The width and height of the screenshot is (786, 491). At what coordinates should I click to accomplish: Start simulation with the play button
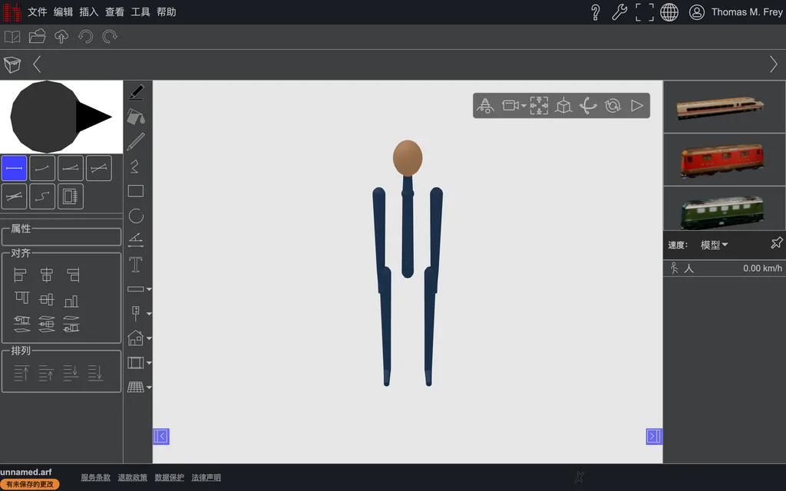point(636,106)
